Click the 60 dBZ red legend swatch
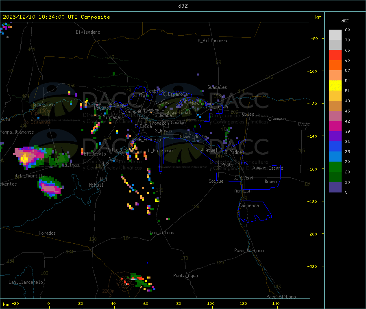Screen dimensions: 366x309 tap(335, 55)
